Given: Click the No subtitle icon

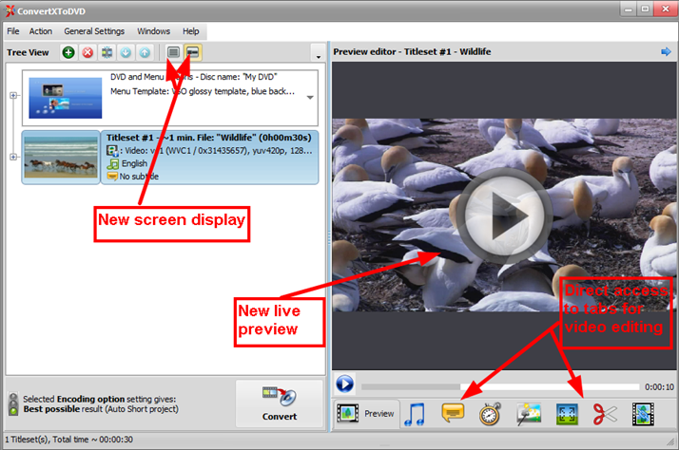Looking at the screenshot, I should point(112,176).
